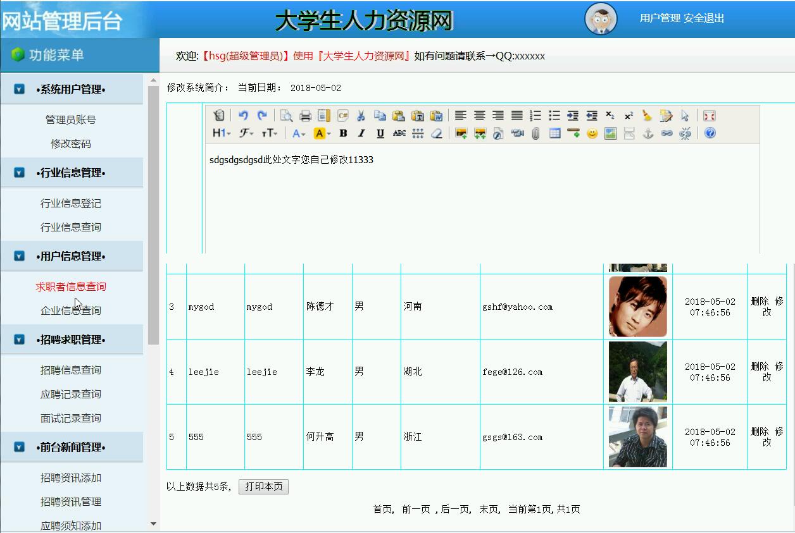Italicize the selected text
The image size is (795, 533).
pyautogui.click(x=361, y=133)
